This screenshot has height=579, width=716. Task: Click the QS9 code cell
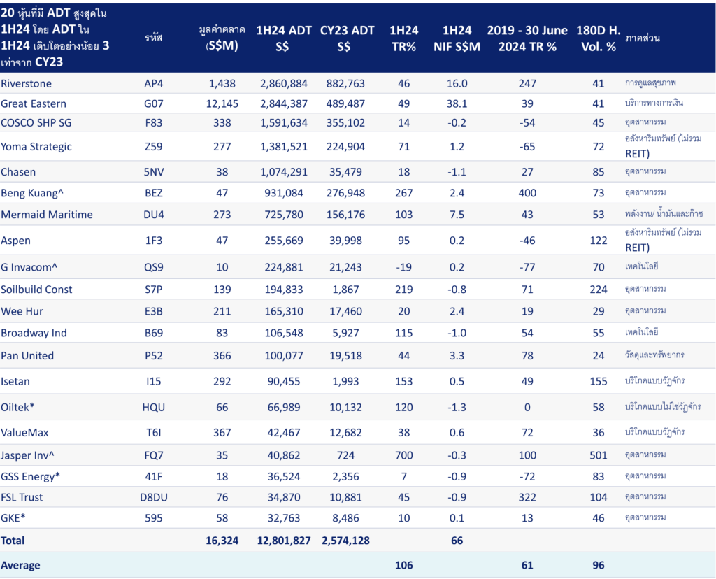(153, 267)
